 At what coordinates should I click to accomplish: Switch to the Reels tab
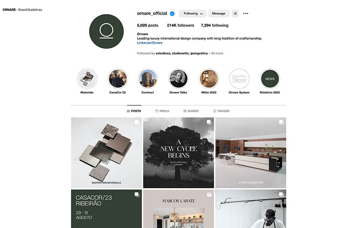[162, 111]
